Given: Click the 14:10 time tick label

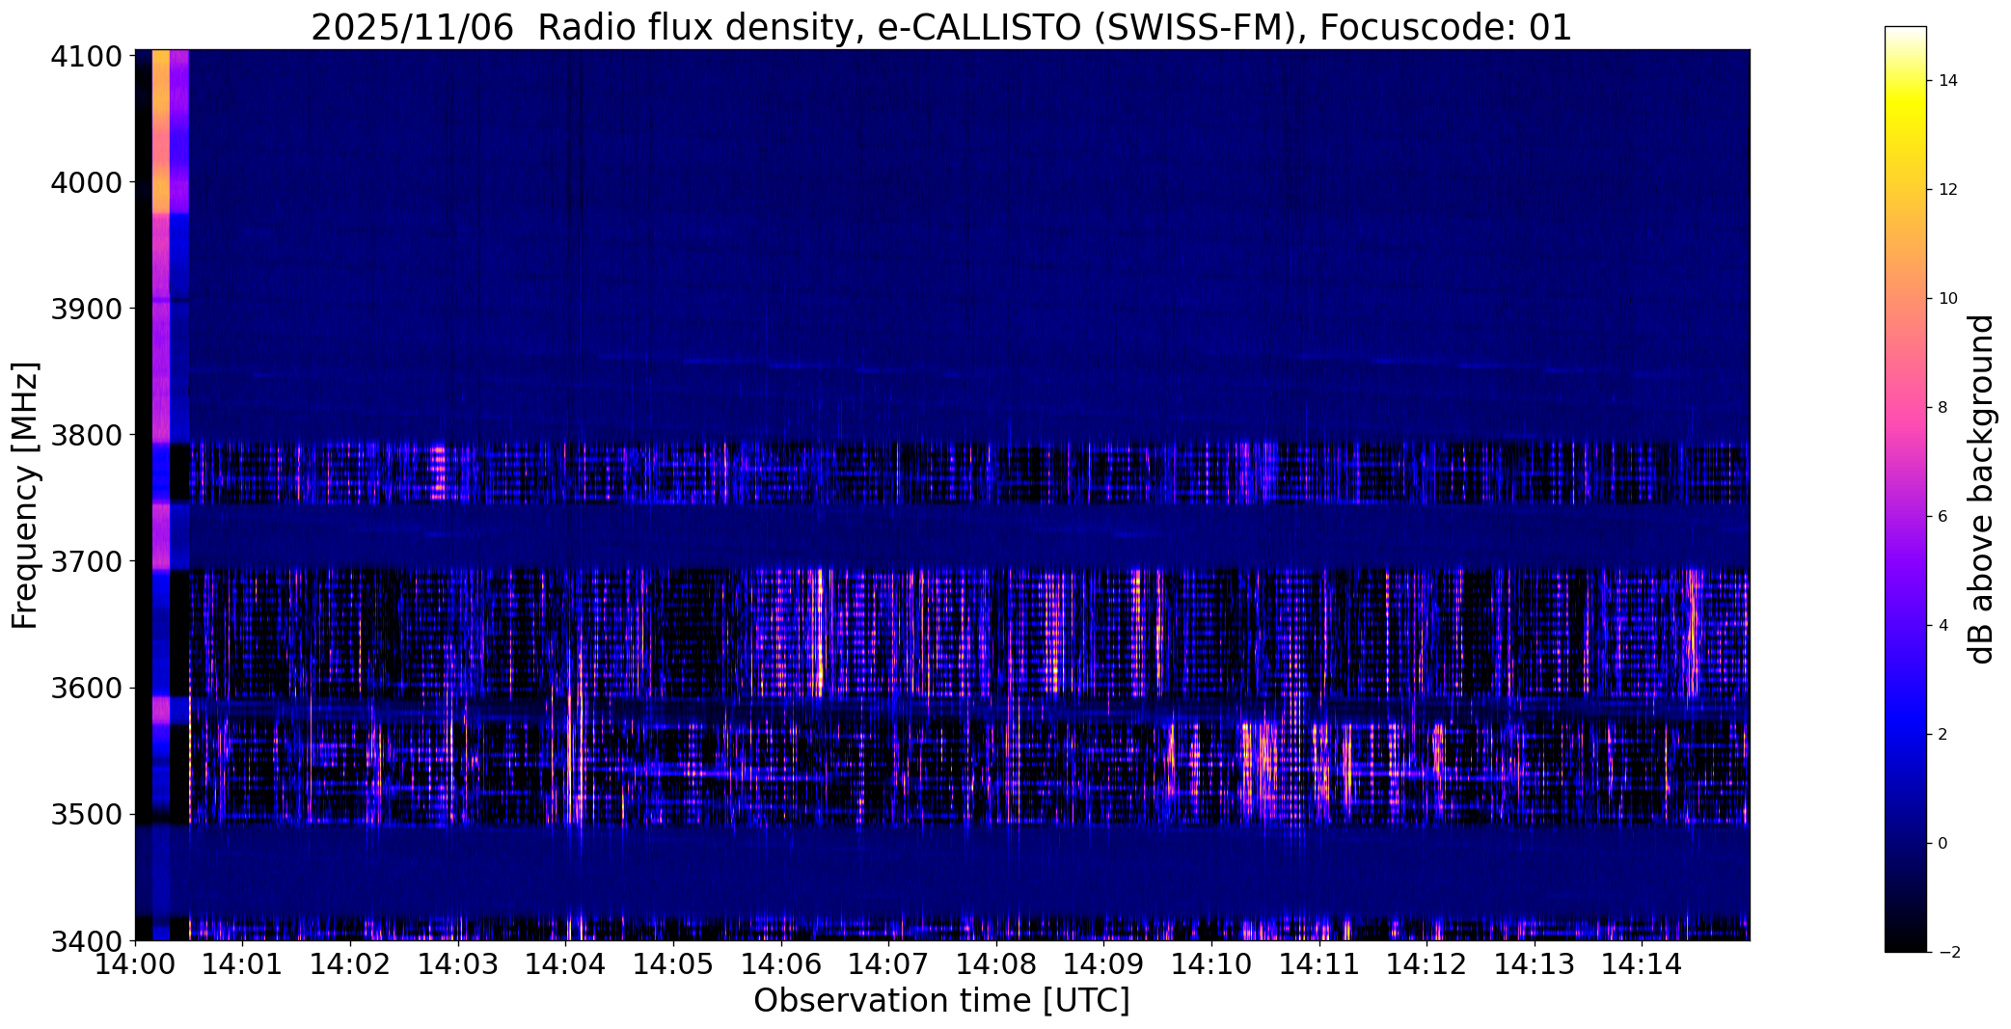Looking at the screenshot, I should tap(1212, 964).
